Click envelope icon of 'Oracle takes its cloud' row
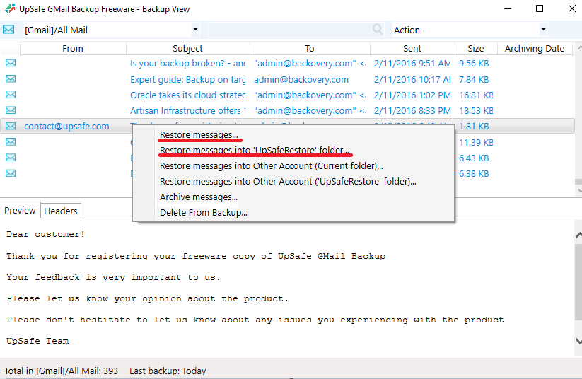 point(11,95)
